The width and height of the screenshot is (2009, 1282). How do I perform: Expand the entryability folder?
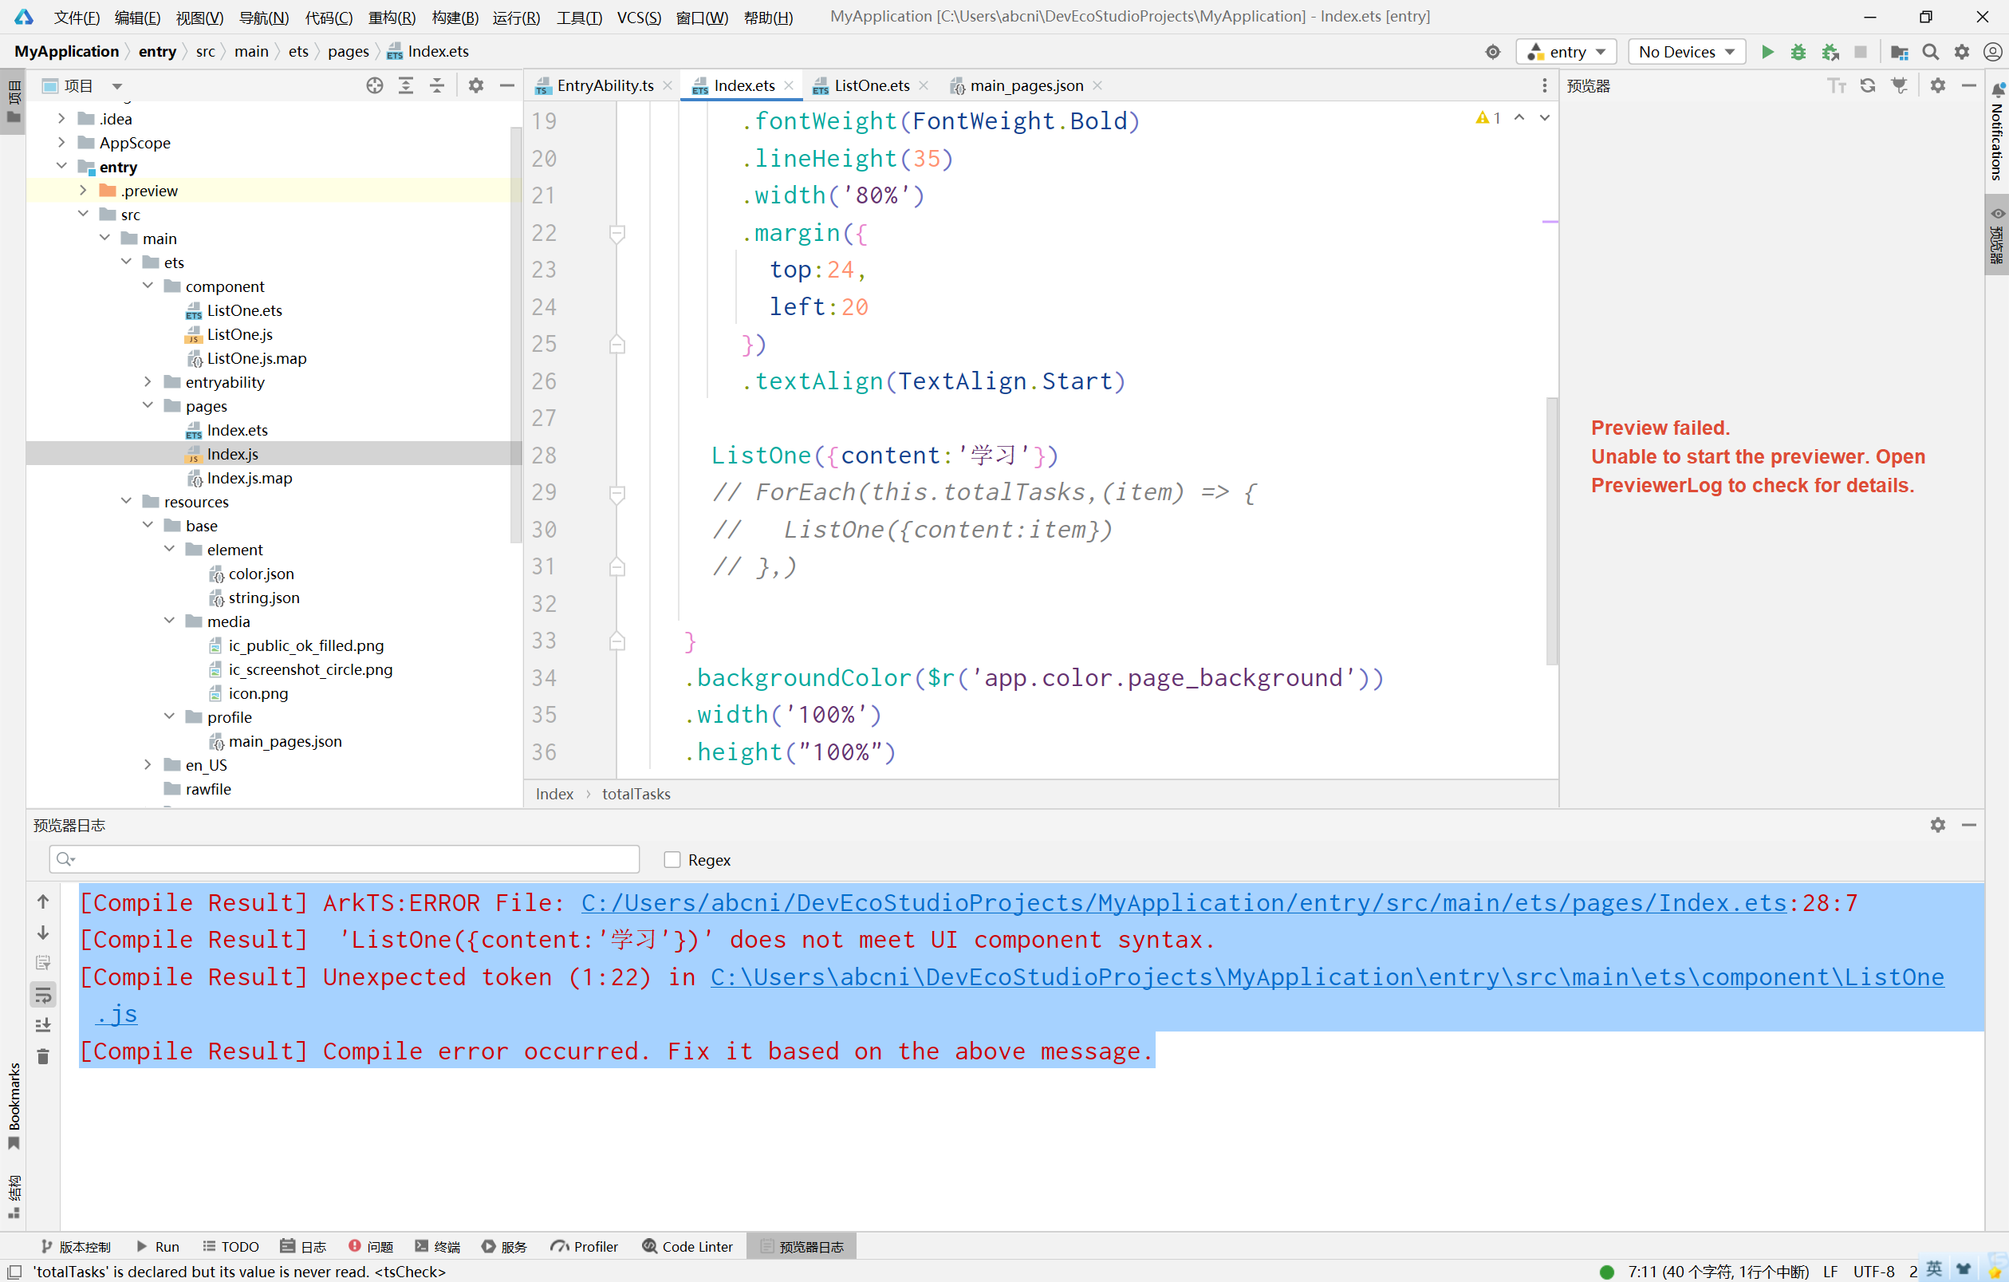click(x=148, y=381)
